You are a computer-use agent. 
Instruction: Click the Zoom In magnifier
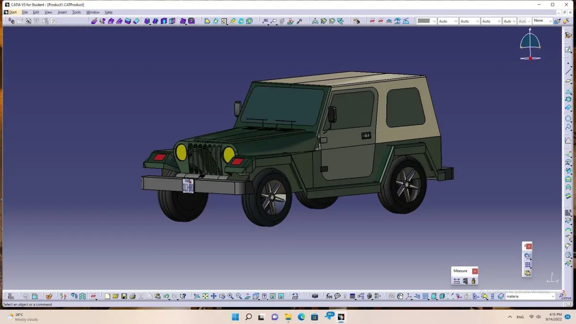tap(230, 296)
